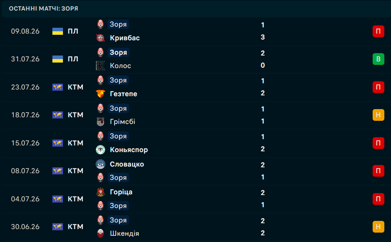Select the red П badge for Кривбас match
The height and width of the screenshot is (242, 391).
coord(378,31)
